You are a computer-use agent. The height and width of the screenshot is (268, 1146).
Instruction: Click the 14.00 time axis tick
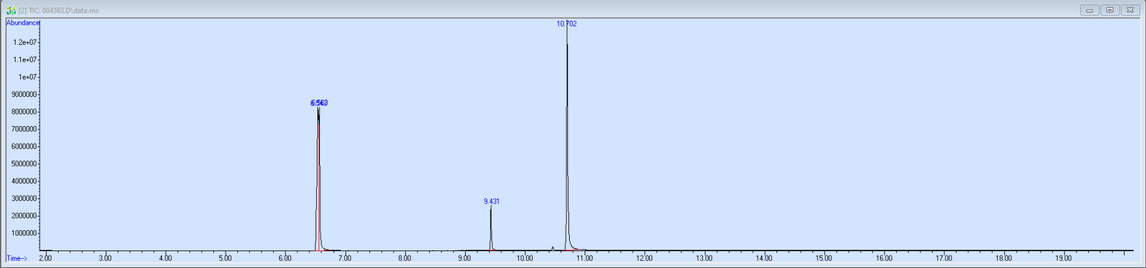[764, 258]
